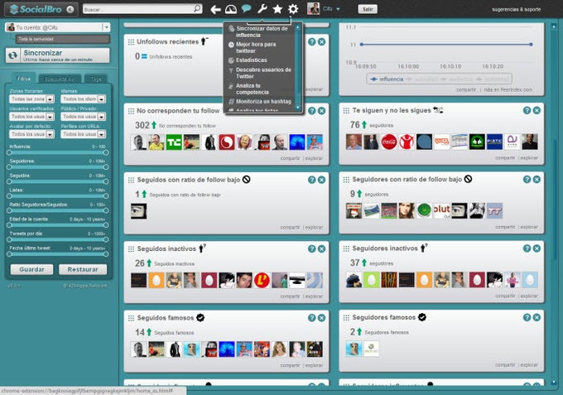The height and width of the screenshot is (395, 563).
Task: Click más en Peerindex.com link
Action: click(x=508, y=89)
